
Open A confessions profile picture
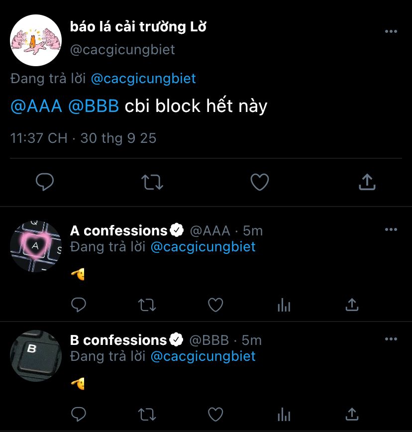pos(36,246)
